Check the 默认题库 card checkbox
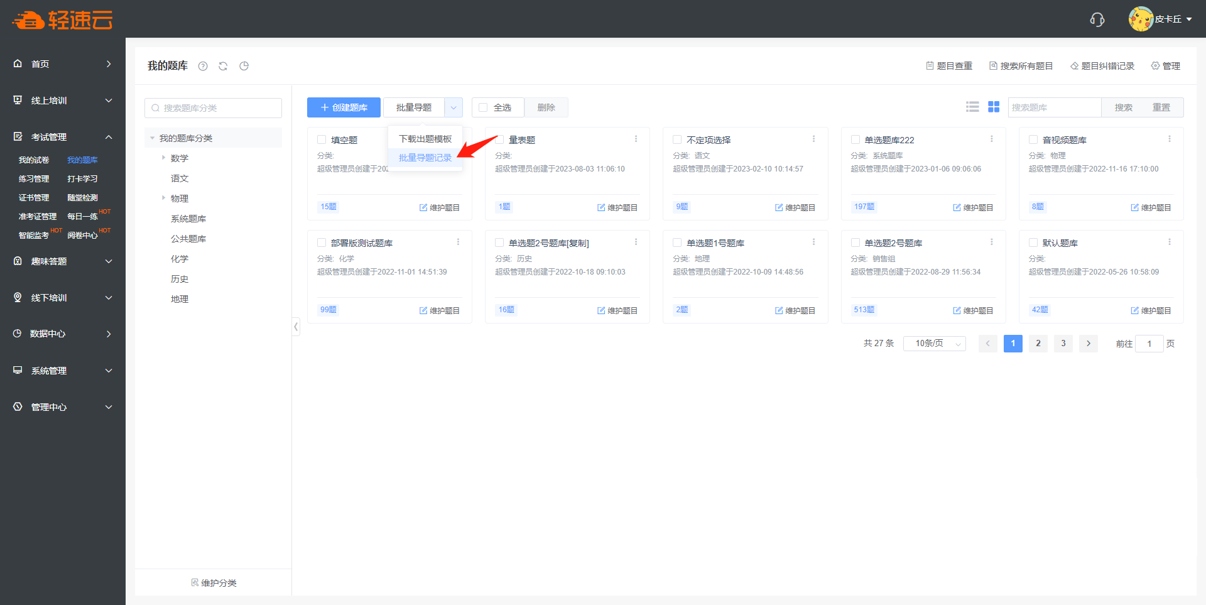The image size is (1206, 605). tap(1033, 243)
